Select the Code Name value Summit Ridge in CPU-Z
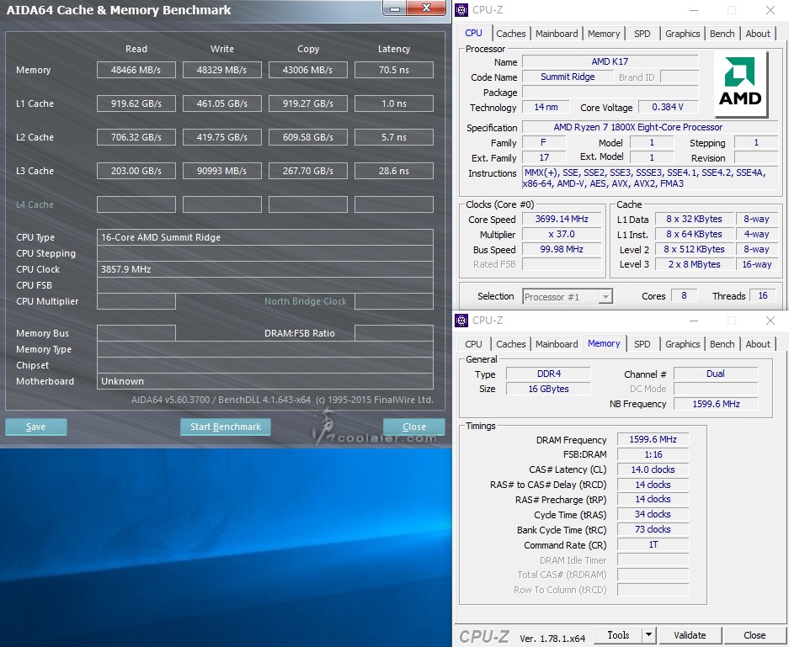The height and width of the screenshot is (647, 789). [x=568, y=77]
